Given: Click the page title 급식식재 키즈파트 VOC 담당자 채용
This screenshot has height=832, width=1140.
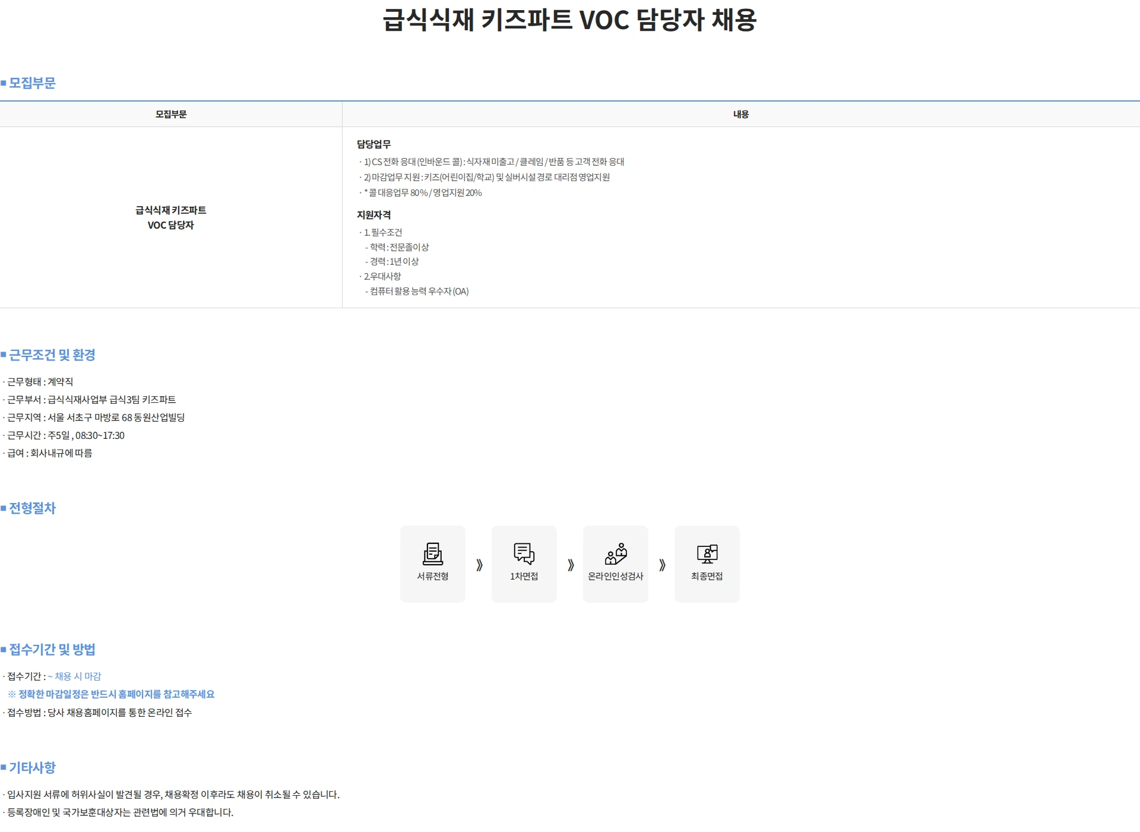Looking at the screenshot, I should [570, 20].
